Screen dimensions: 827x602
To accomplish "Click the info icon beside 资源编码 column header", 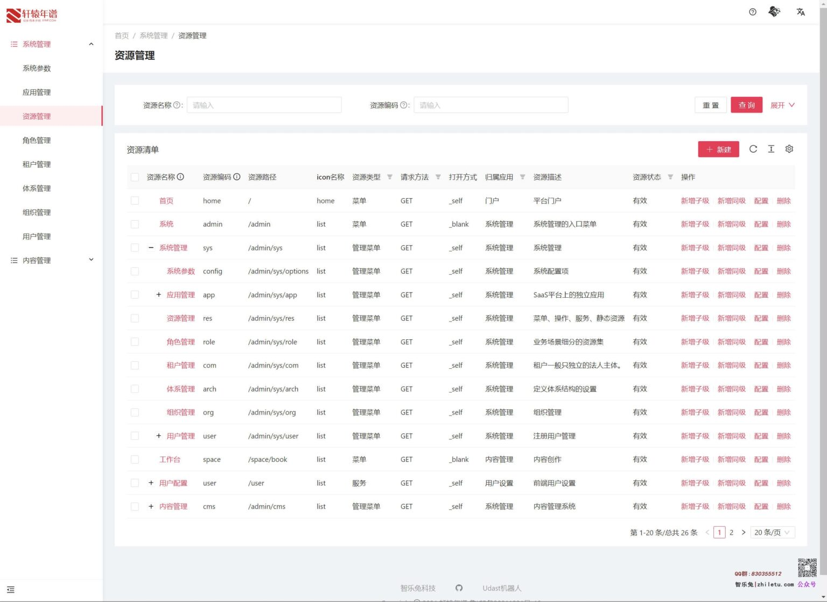I will (236, 177).
